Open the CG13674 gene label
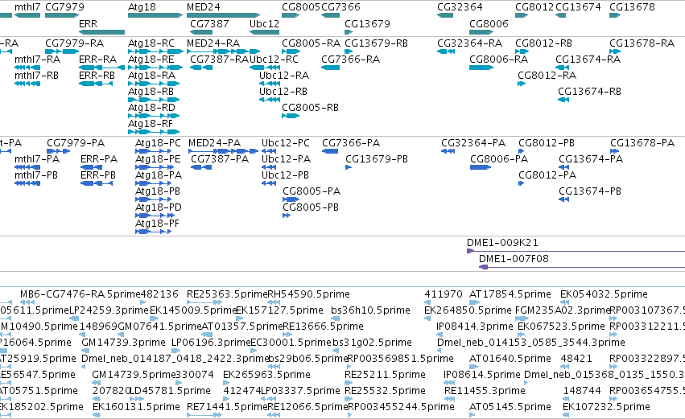The width and height of the screenshot is (685, 419). click(x=578, y=7)
